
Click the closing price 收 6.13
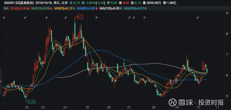coord(75,3)
